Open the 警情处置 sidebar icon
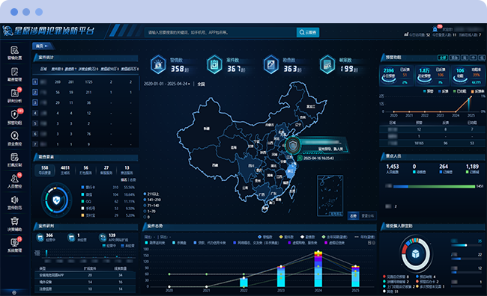Screen dimensions: 487x296 coord(14,50)
